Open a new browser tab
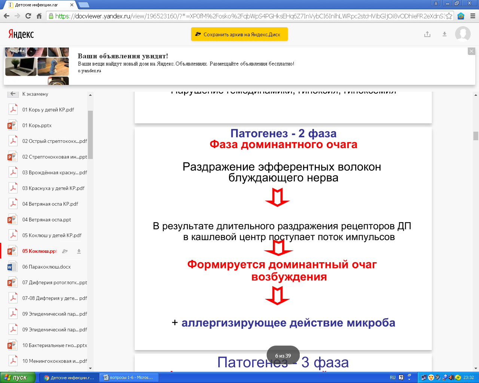This screenshot has width=479, height=383. click(84, 5)
